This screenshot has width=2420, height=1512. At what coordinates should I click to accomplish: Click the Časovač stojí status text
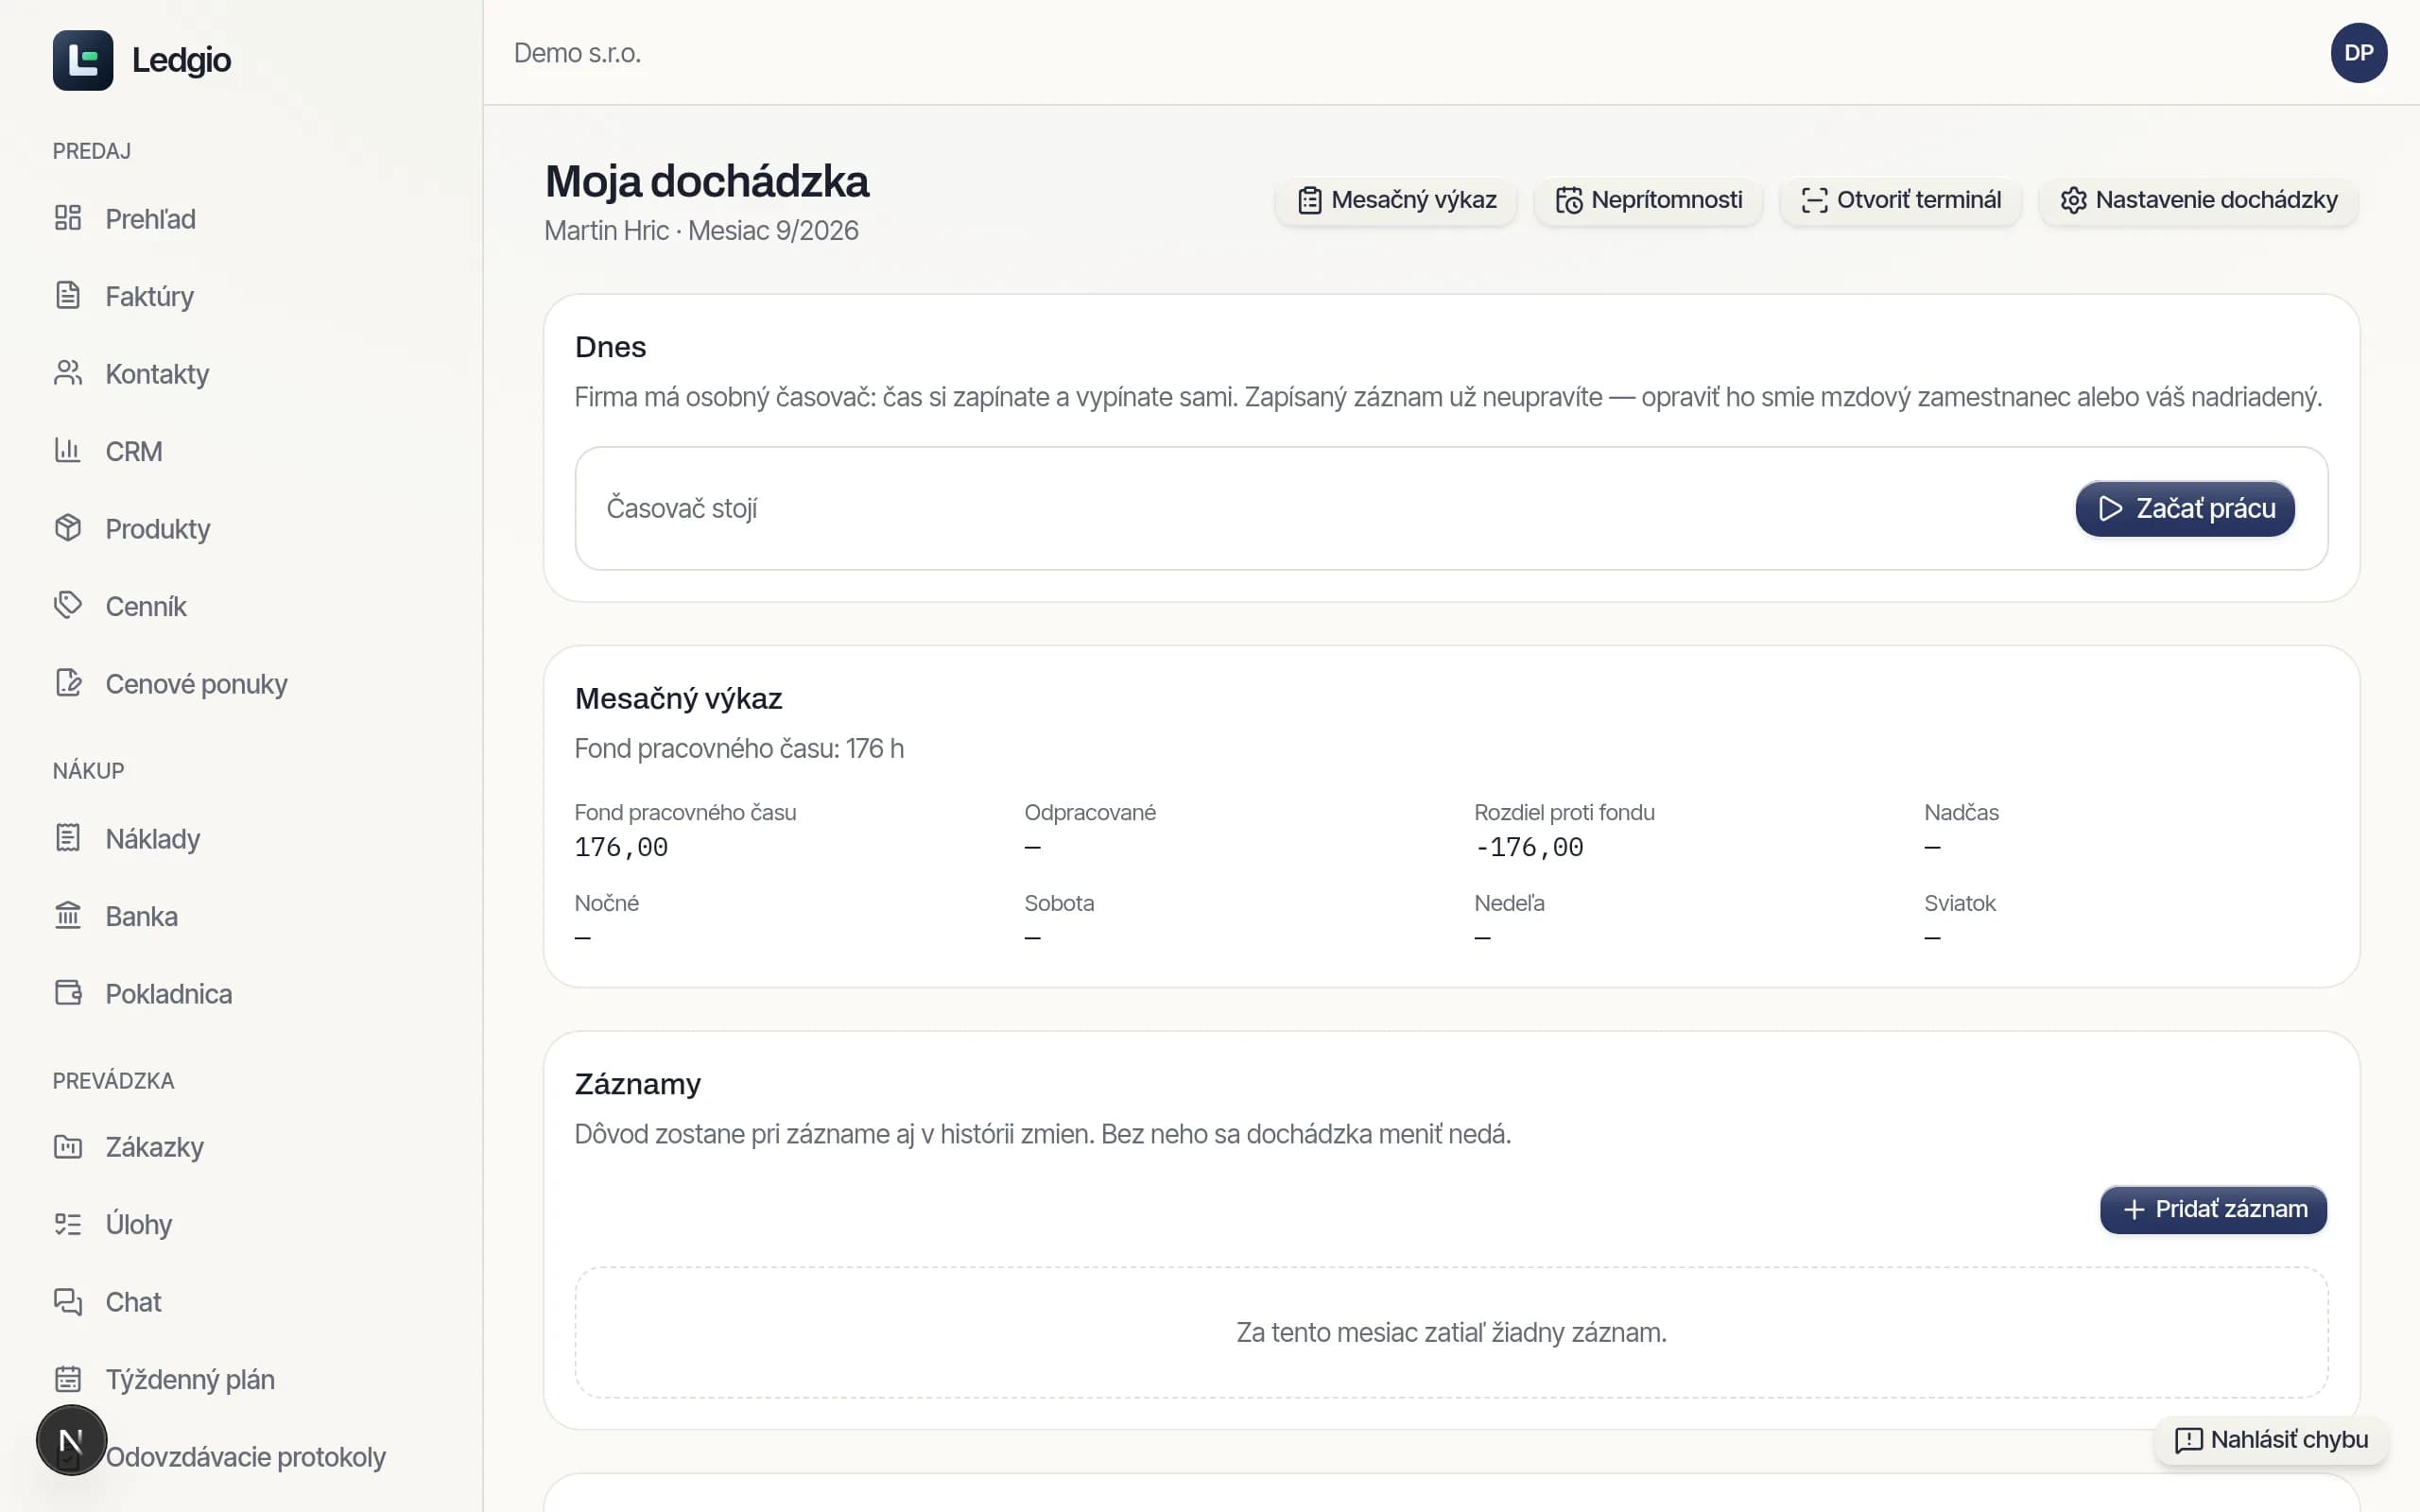[x=682, y=509]
